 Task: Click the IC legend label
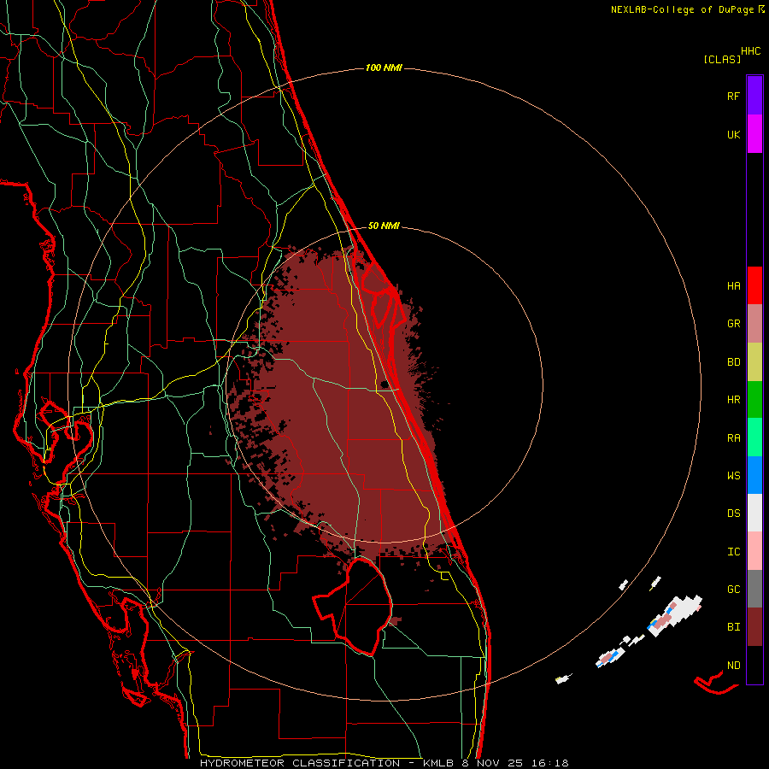[733, 552]
